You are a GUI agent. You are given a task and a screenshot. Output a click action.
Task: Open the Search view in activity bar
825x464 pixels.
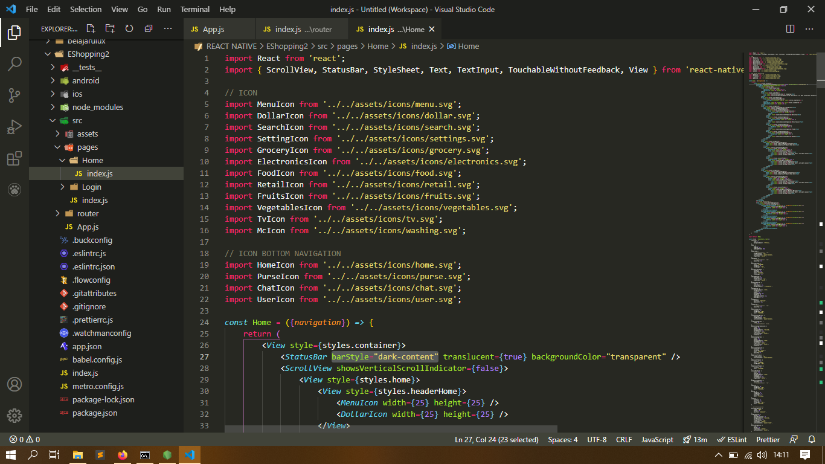14,64
